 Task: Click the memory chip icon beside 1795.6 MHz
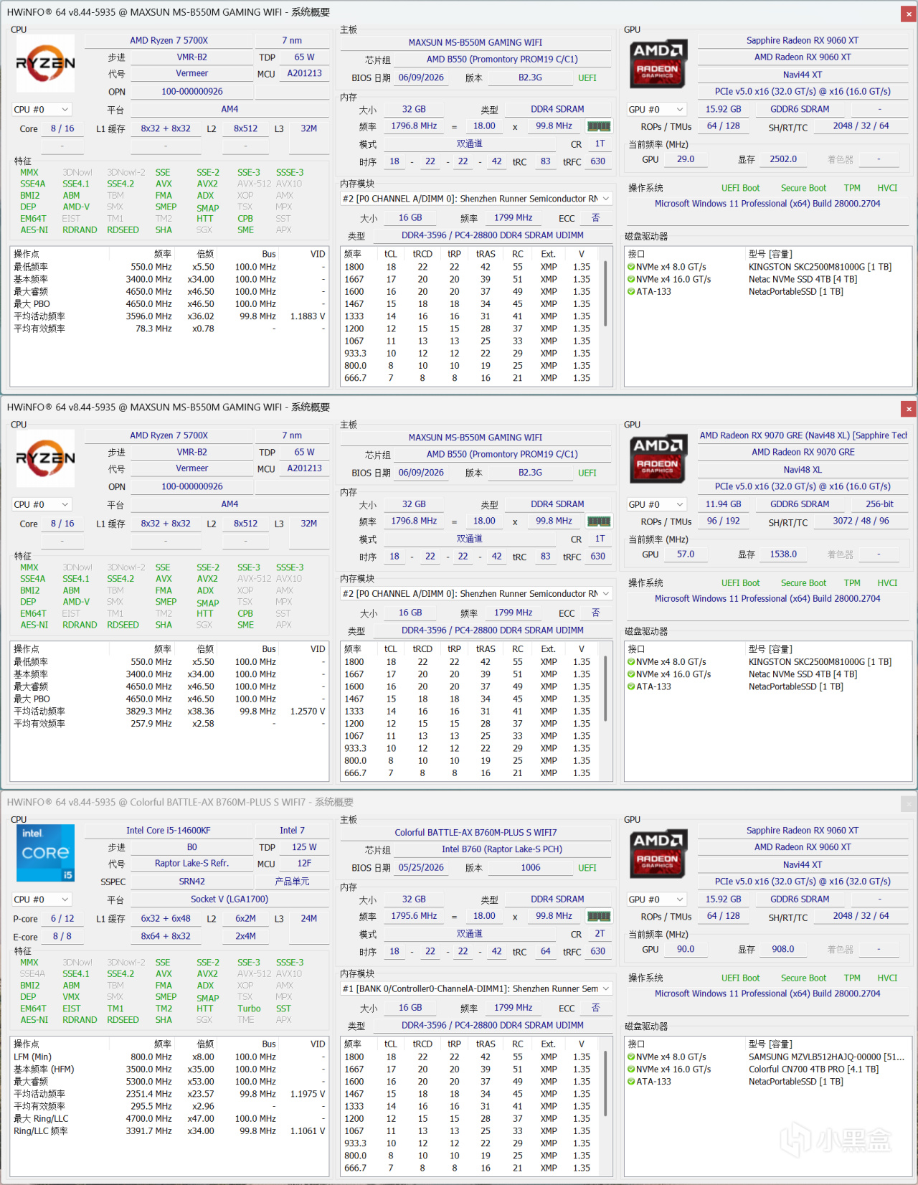pyautogui.click(x=599, y=916)
